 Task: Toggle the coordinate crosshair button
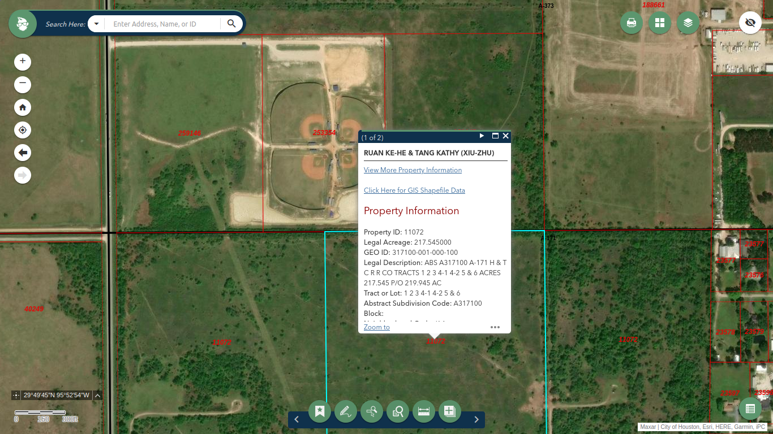[x=16, y=396]
